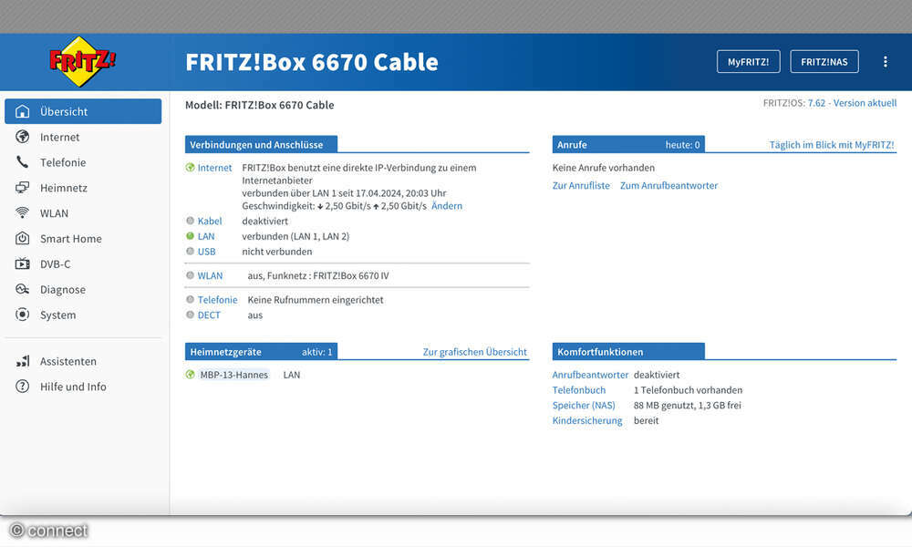Screen dimensions: 912x547
Task: Open the three-dot overflow menu
Action: (885, 61)
